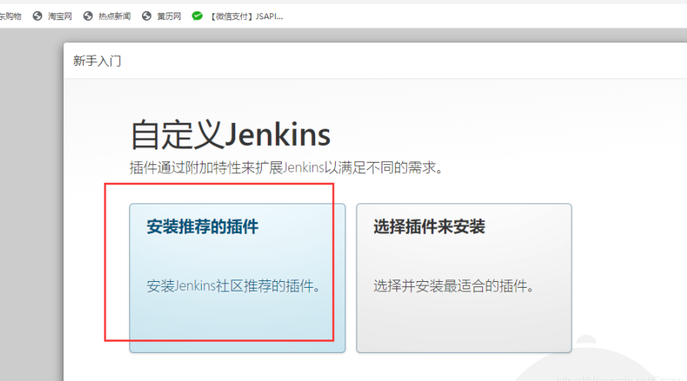Viewport: 687px width, 381px height.
Task: Click the 新手入门 dialog header title
Action: pyautogui.click(x=97, y=61)
